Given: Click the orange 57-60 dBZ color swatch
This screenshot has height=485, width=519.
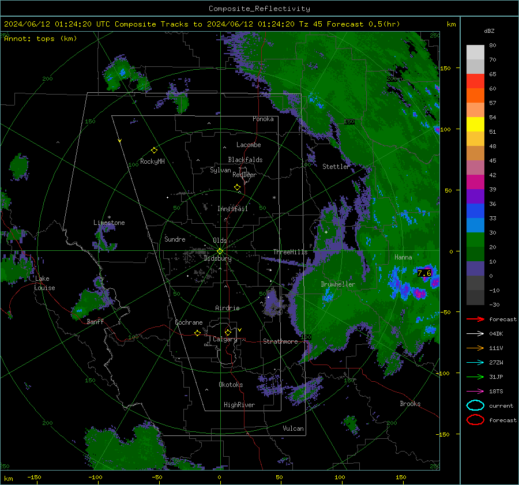Looking at the screenshot, I should [x=475, y=96].
